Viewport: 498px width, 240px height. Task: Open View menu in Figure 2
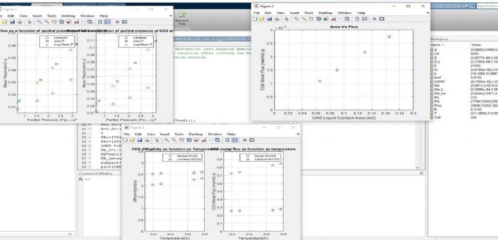click(151, 134)
